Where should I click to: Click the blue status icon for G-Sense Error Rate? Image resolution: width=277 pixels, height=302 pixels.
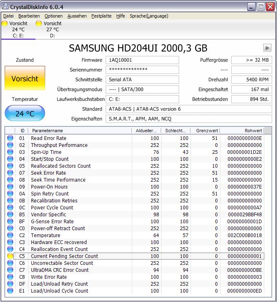[x=10, y=221]
